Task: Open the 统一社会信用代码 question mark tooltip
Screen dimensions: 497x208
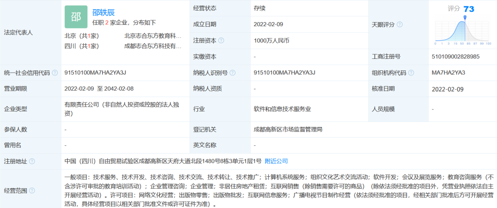Action: (55, 73)
